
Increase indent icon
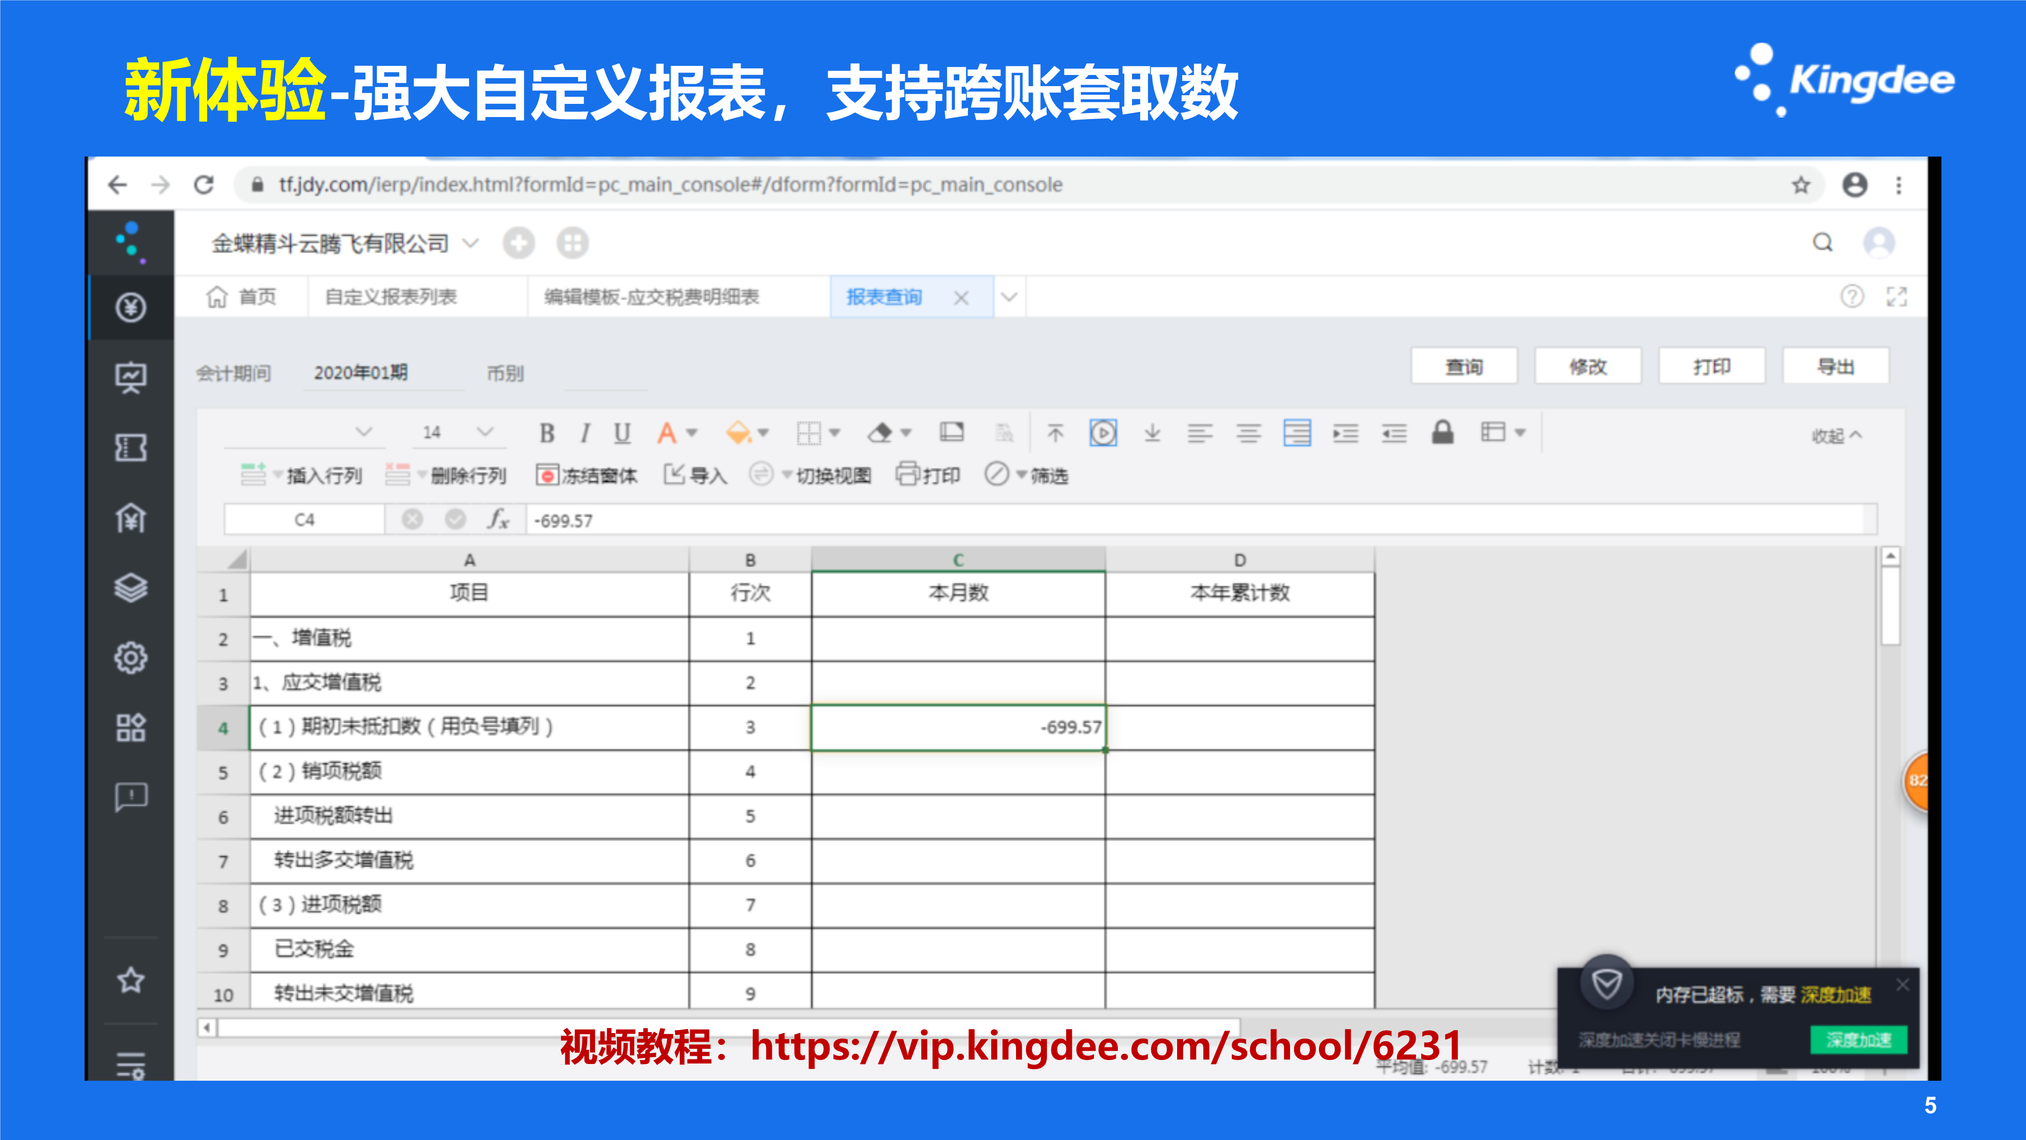coord(1346,433)
